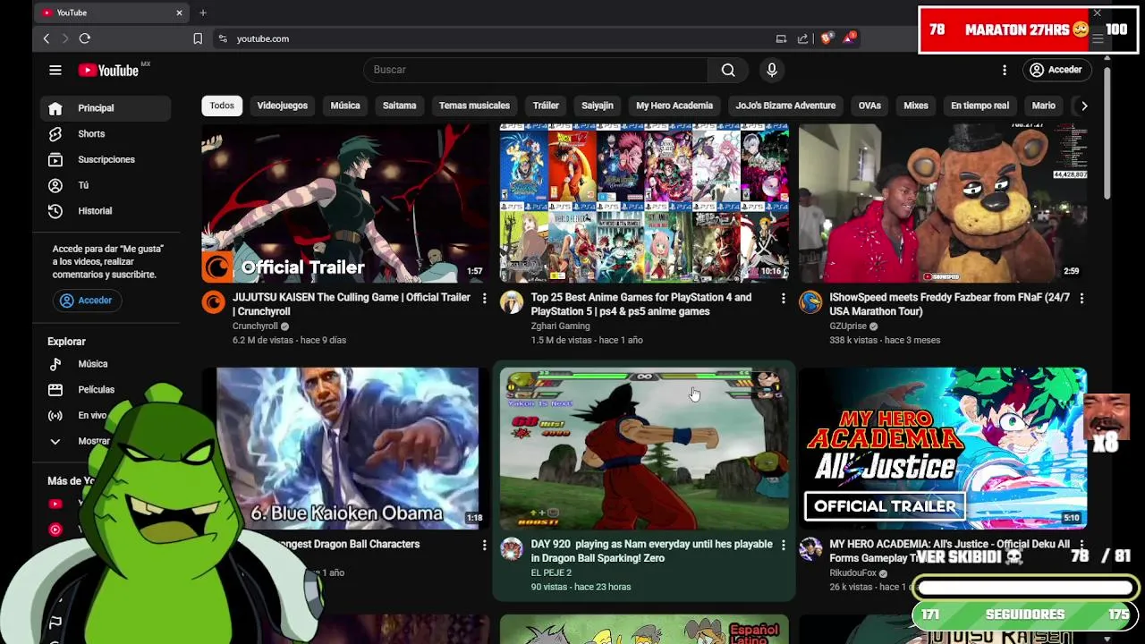1145x644 pixels.
Task: Open Jujutsu Kaisen Culling Game thumbnail
Action: [x=345, y=203]
